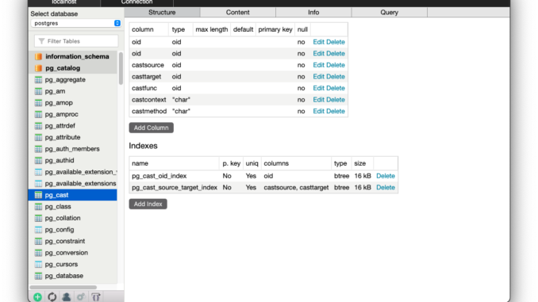The width and height of the screenshot is (538, 302).
Task: Click the pg_database table icon
Action: pyautogui.click(x=38, y=276)
